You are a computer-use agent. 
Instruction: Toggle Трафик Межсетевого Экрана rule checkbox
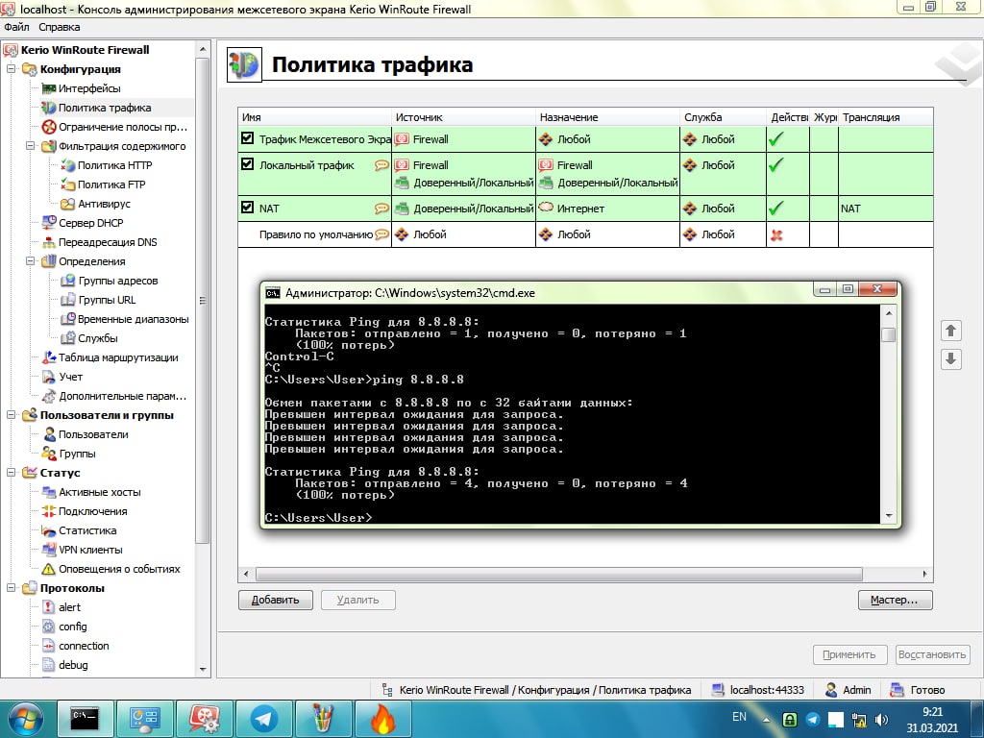click(x=247, y=138)
